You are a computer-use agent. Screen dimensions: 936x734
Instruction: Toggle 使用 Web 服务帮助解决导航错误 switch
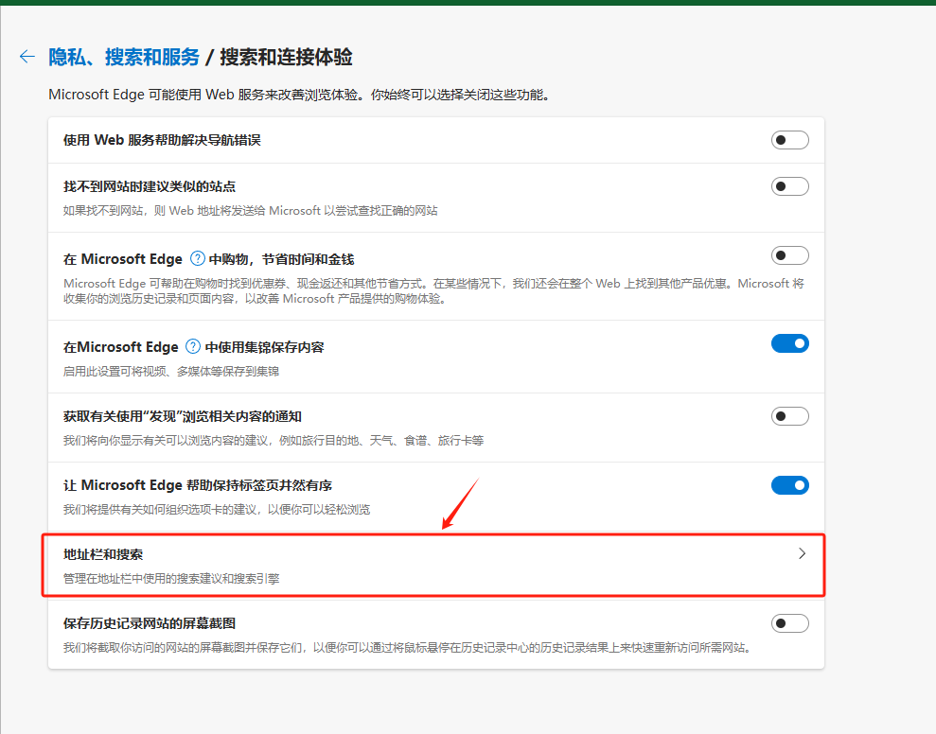789,140
